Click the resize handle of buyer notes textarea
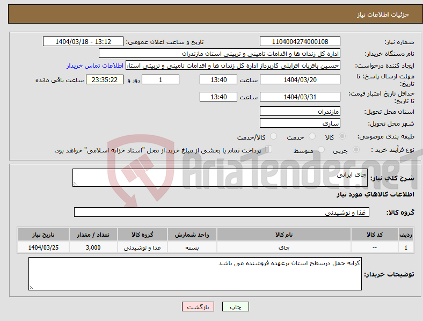This screenshot has width=423, height=321. tap(31, 288)
